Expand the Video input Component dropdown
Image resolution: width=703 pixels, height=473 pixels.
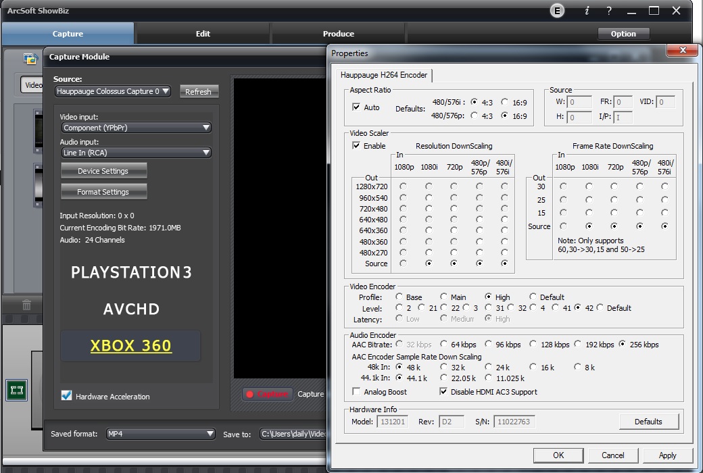(x=136, y=128)
